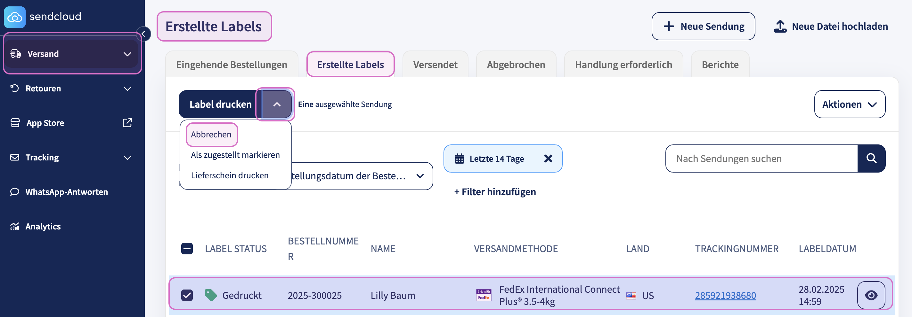Clear the Letzte 14 Tage date filter
The image size is (912, 317).
pos(548,158)
